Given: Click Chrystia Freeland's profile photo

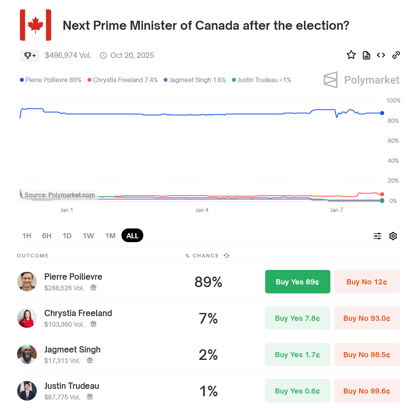Looking at the screenshot, I should click(27, 318).
